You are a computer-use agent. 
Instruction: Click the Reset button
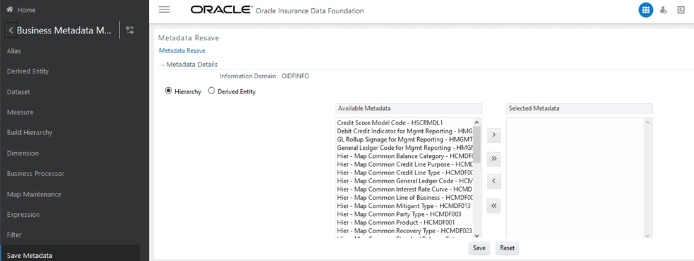coord(507,248)
